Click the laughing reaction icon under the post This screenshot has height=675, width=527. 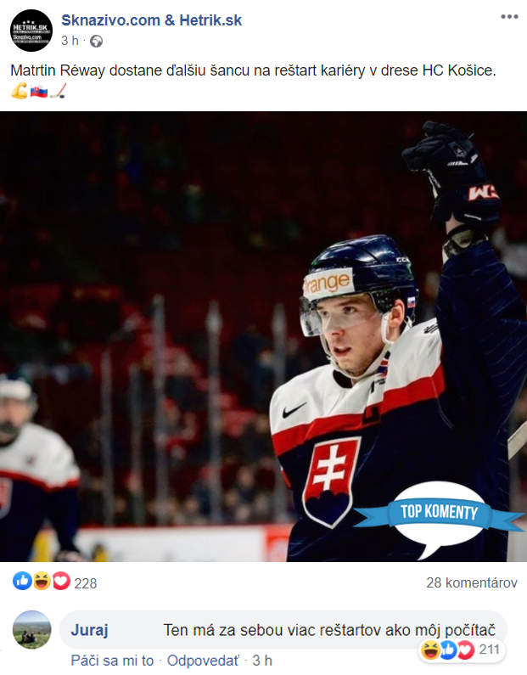42,581
